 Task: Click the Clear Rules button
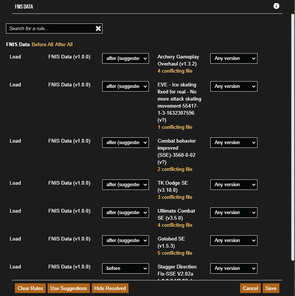[30, 289]
